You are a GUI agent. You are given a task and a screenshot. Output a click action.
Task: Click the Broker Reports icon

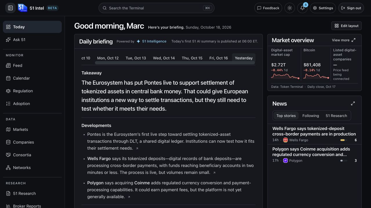tap(8, 206)
